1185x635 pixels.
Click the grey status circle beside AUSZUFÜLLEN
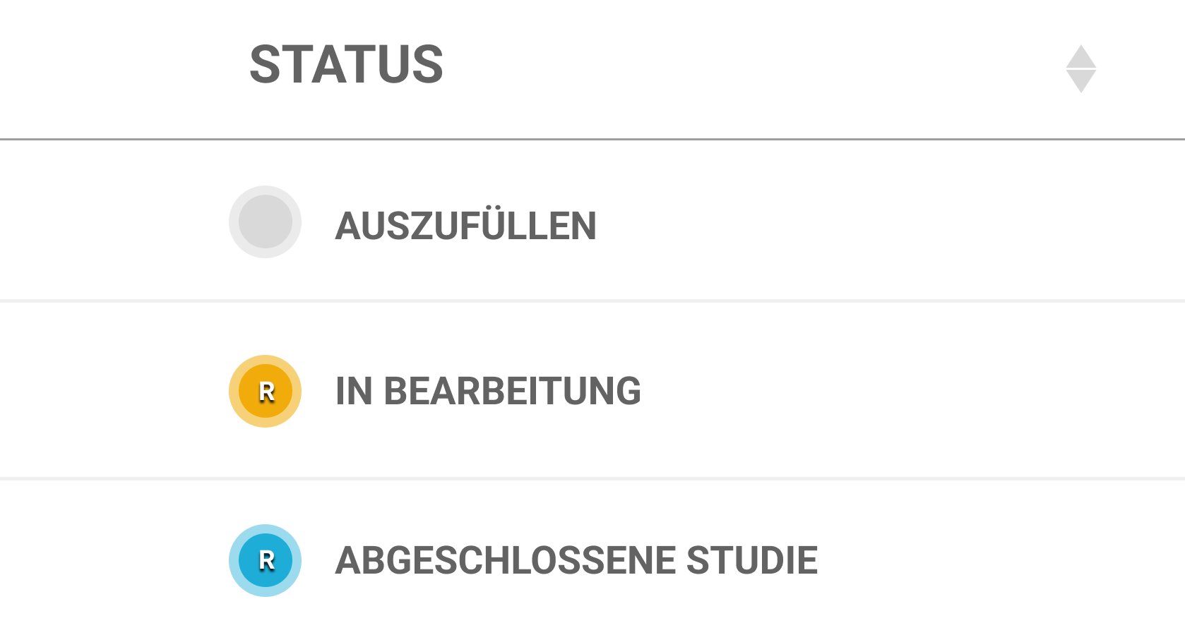point(265,222)
